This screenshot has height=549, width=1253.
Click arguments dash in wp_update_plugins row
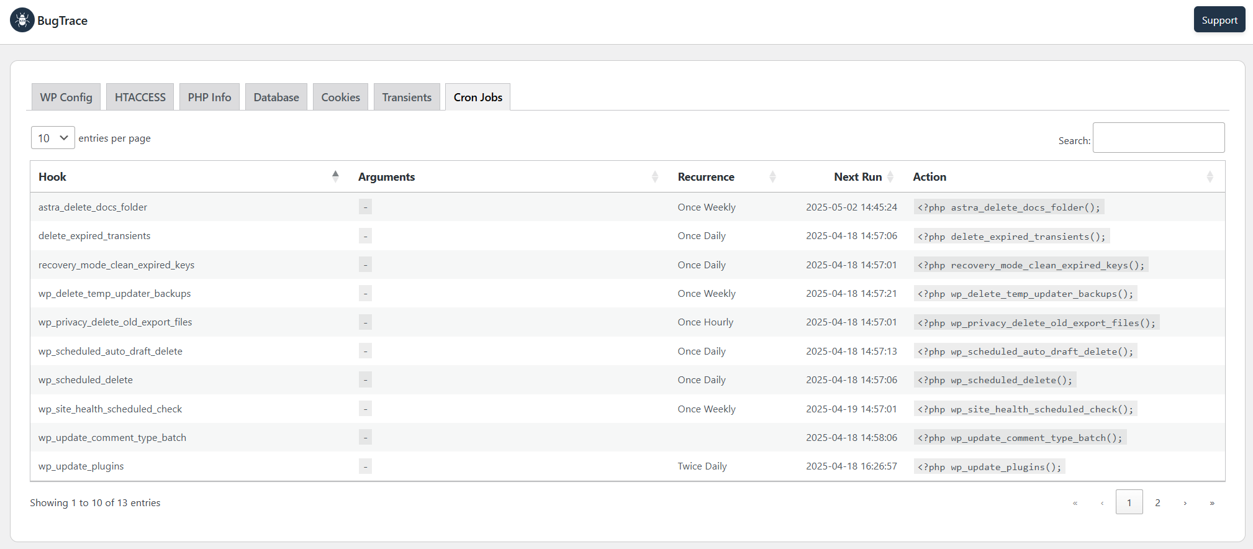(365, 466)
